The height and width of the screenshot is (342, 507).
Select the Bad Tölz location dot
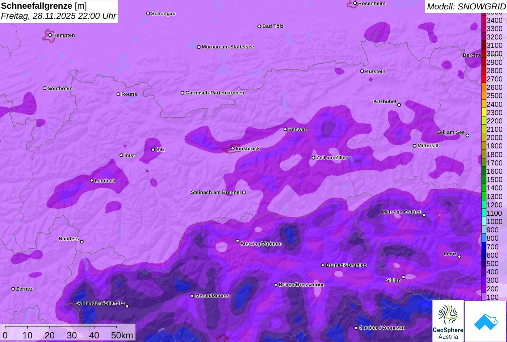click(x=259, y=26)
